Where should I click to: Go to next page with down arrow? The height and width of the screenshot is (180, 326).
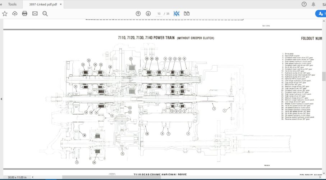(148, 14)
